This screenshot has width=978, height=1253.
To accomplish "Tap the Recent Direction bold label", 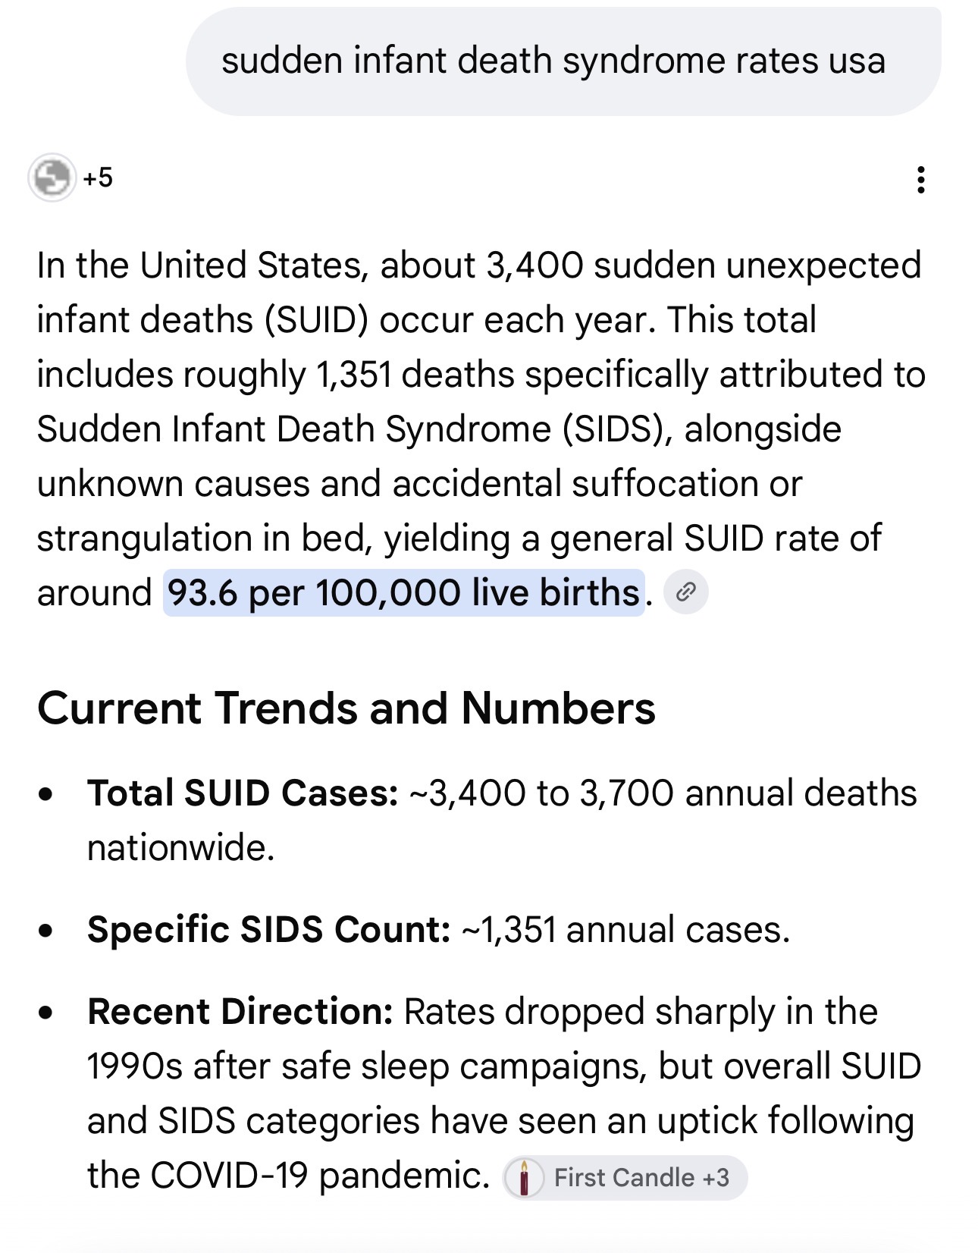I will pyautogui.click(x=240, y=1012).
